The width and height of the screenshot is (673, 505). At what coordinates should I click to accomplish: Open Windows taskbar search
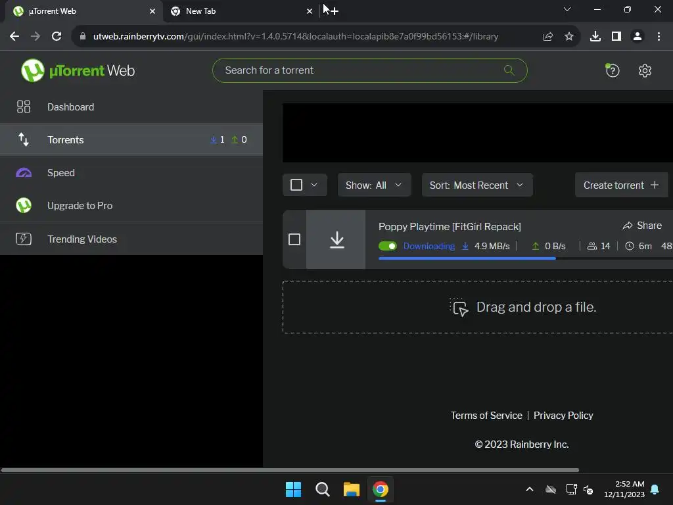tap(322, 489)
